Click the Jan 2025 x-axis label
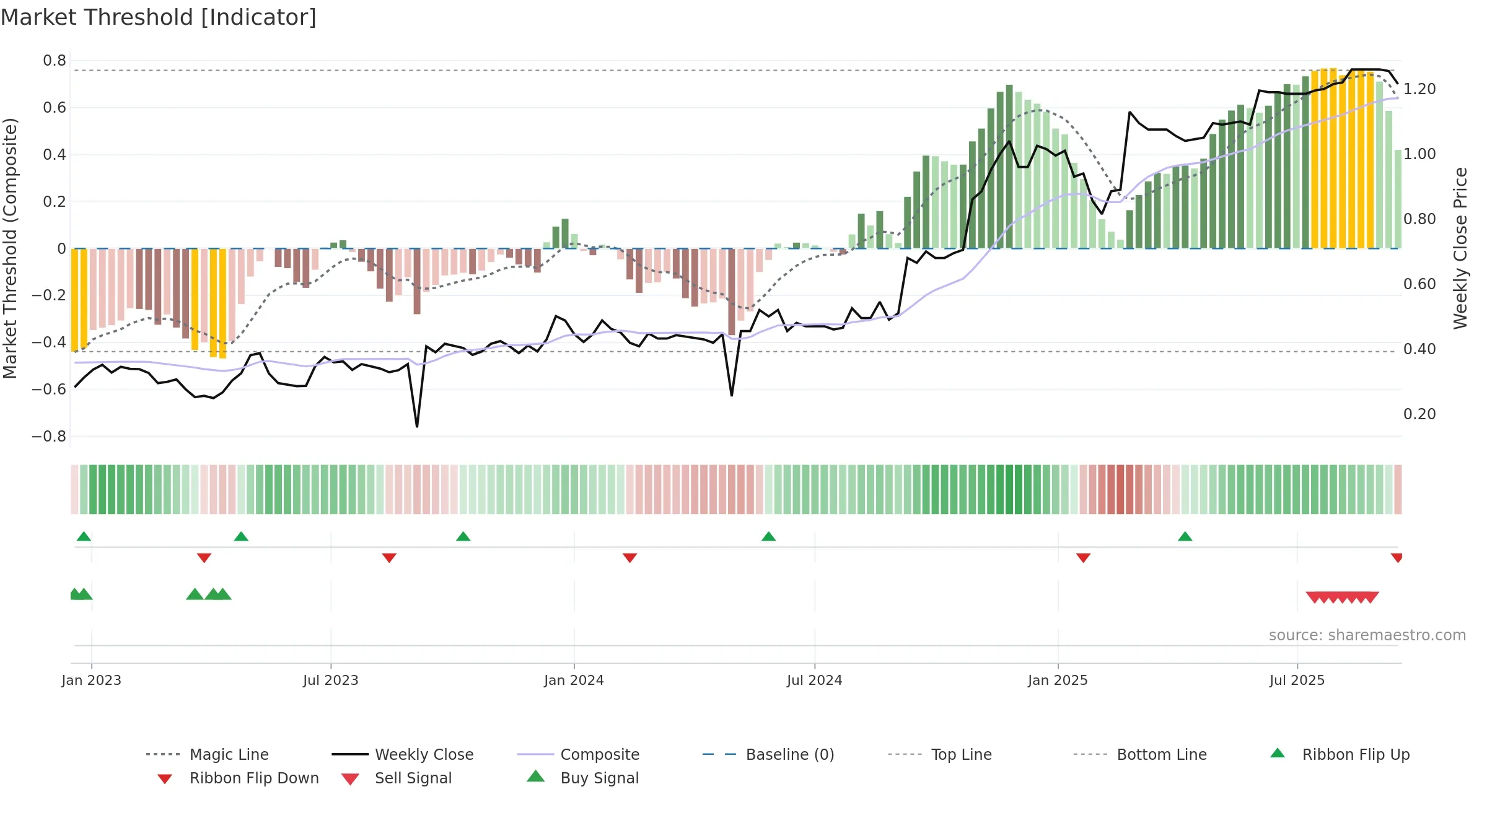 tap(1058, 680)
